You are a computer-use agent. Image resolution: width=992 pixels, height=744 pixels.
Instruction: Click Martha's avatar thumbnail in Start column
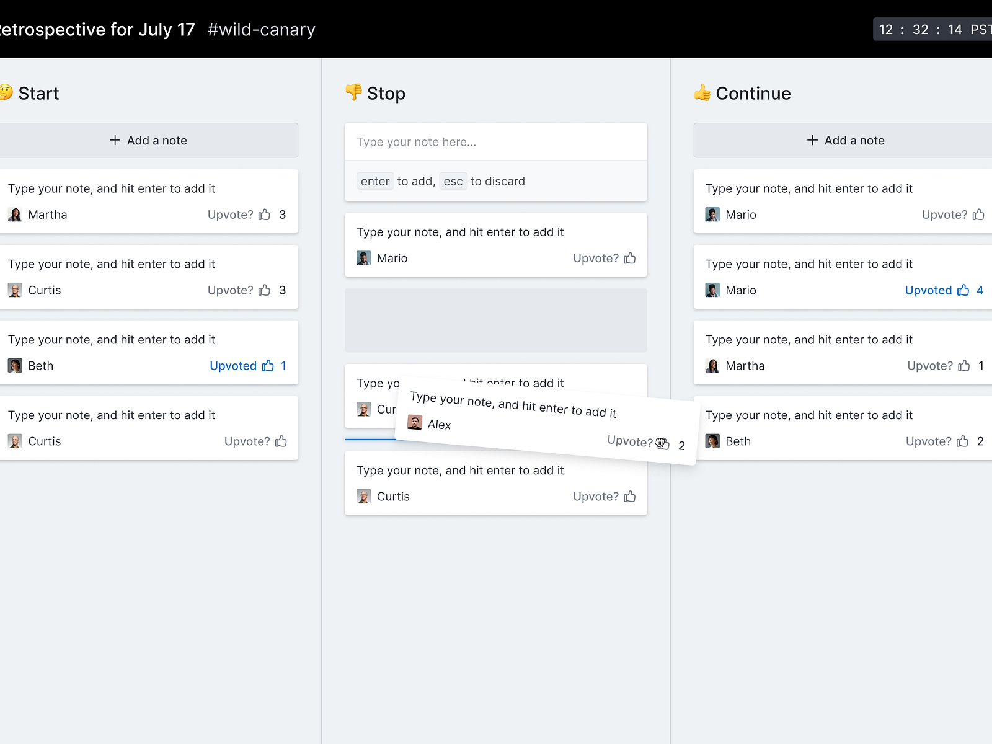(14, 215)
